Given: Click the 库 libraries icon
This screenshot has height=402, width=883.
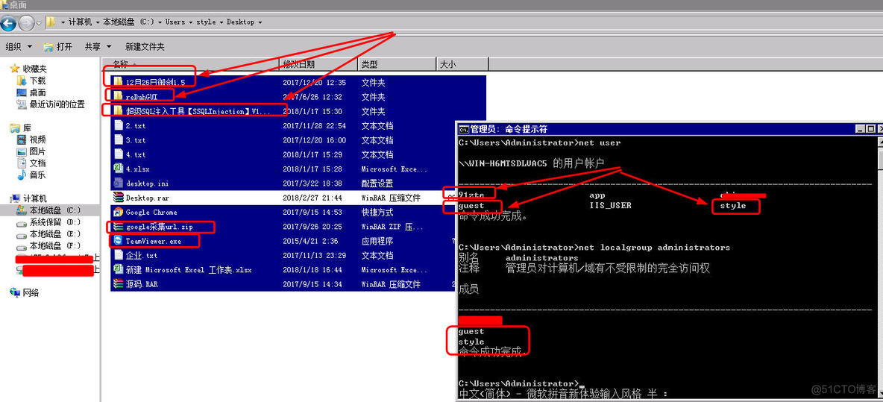Looking at the screenshot, I should [15, 128].
